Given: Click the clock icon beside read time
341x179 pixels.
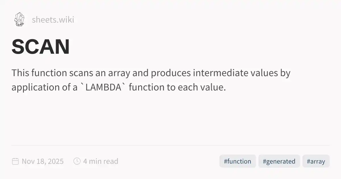Looking at the screenshot, I should pyautogui.click(x=77, y=161).
